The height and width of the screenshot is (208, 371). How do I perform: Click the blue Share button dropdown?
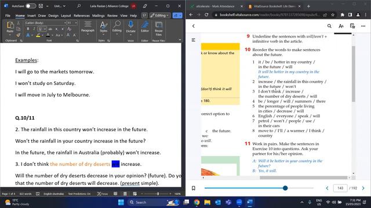pos(177,16)
